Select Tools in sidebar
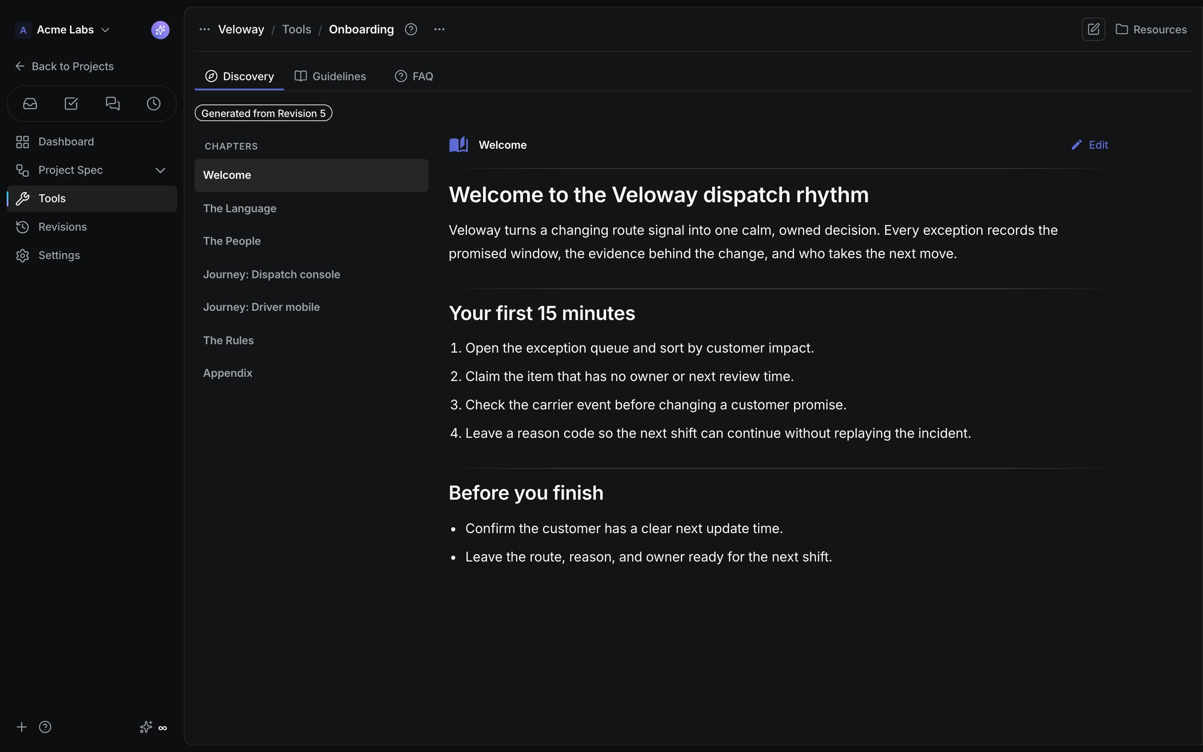This screenshot has width=1203, height=752. tap(92, 198)
